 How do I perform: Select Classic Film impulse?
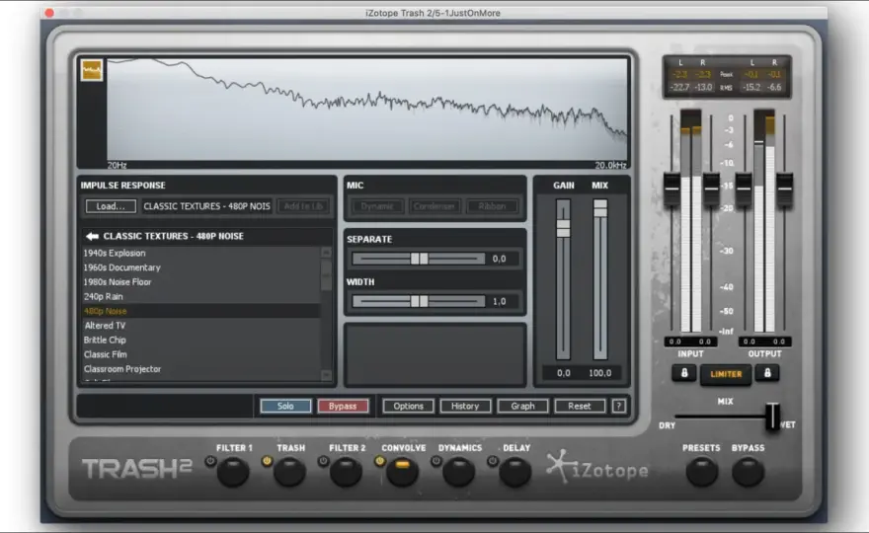[201, 354]
